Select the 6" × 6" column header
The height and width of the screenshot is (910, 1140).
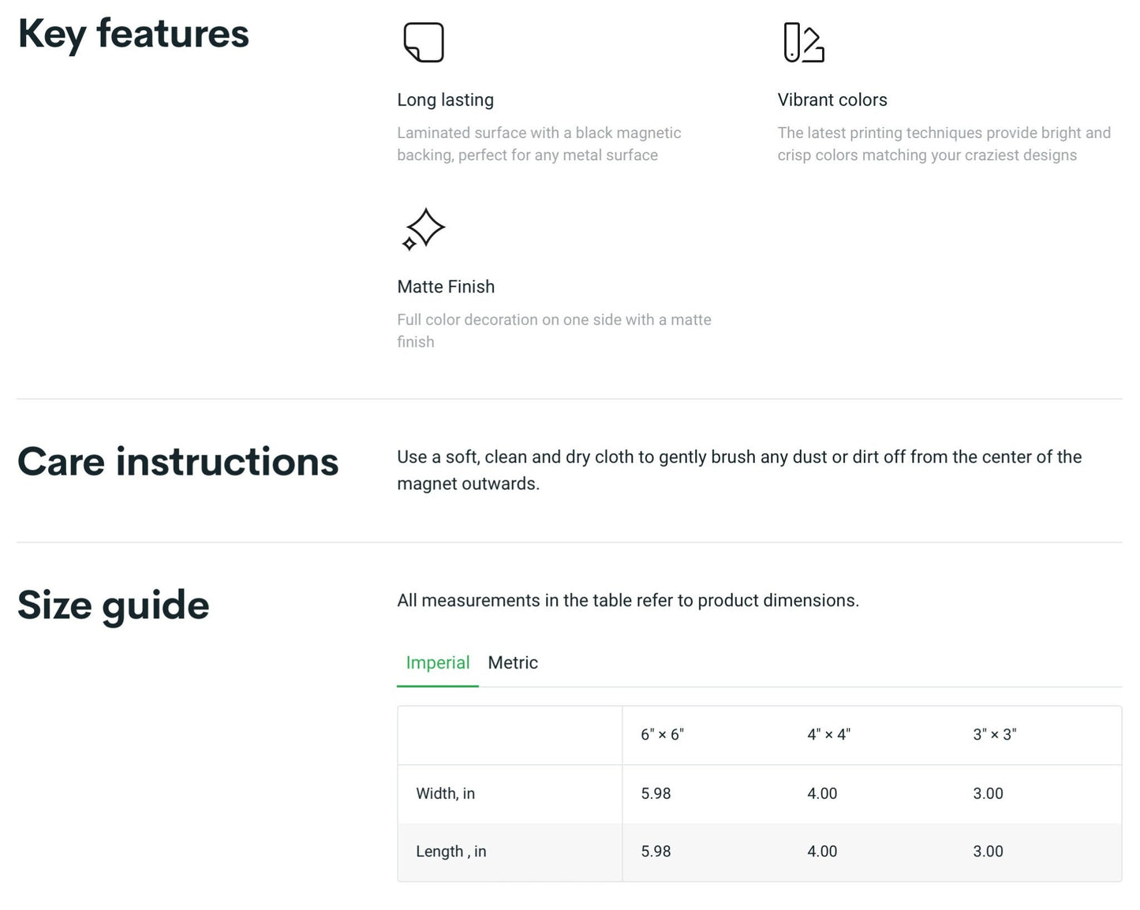pyautogui.click(x=662, y=734)
